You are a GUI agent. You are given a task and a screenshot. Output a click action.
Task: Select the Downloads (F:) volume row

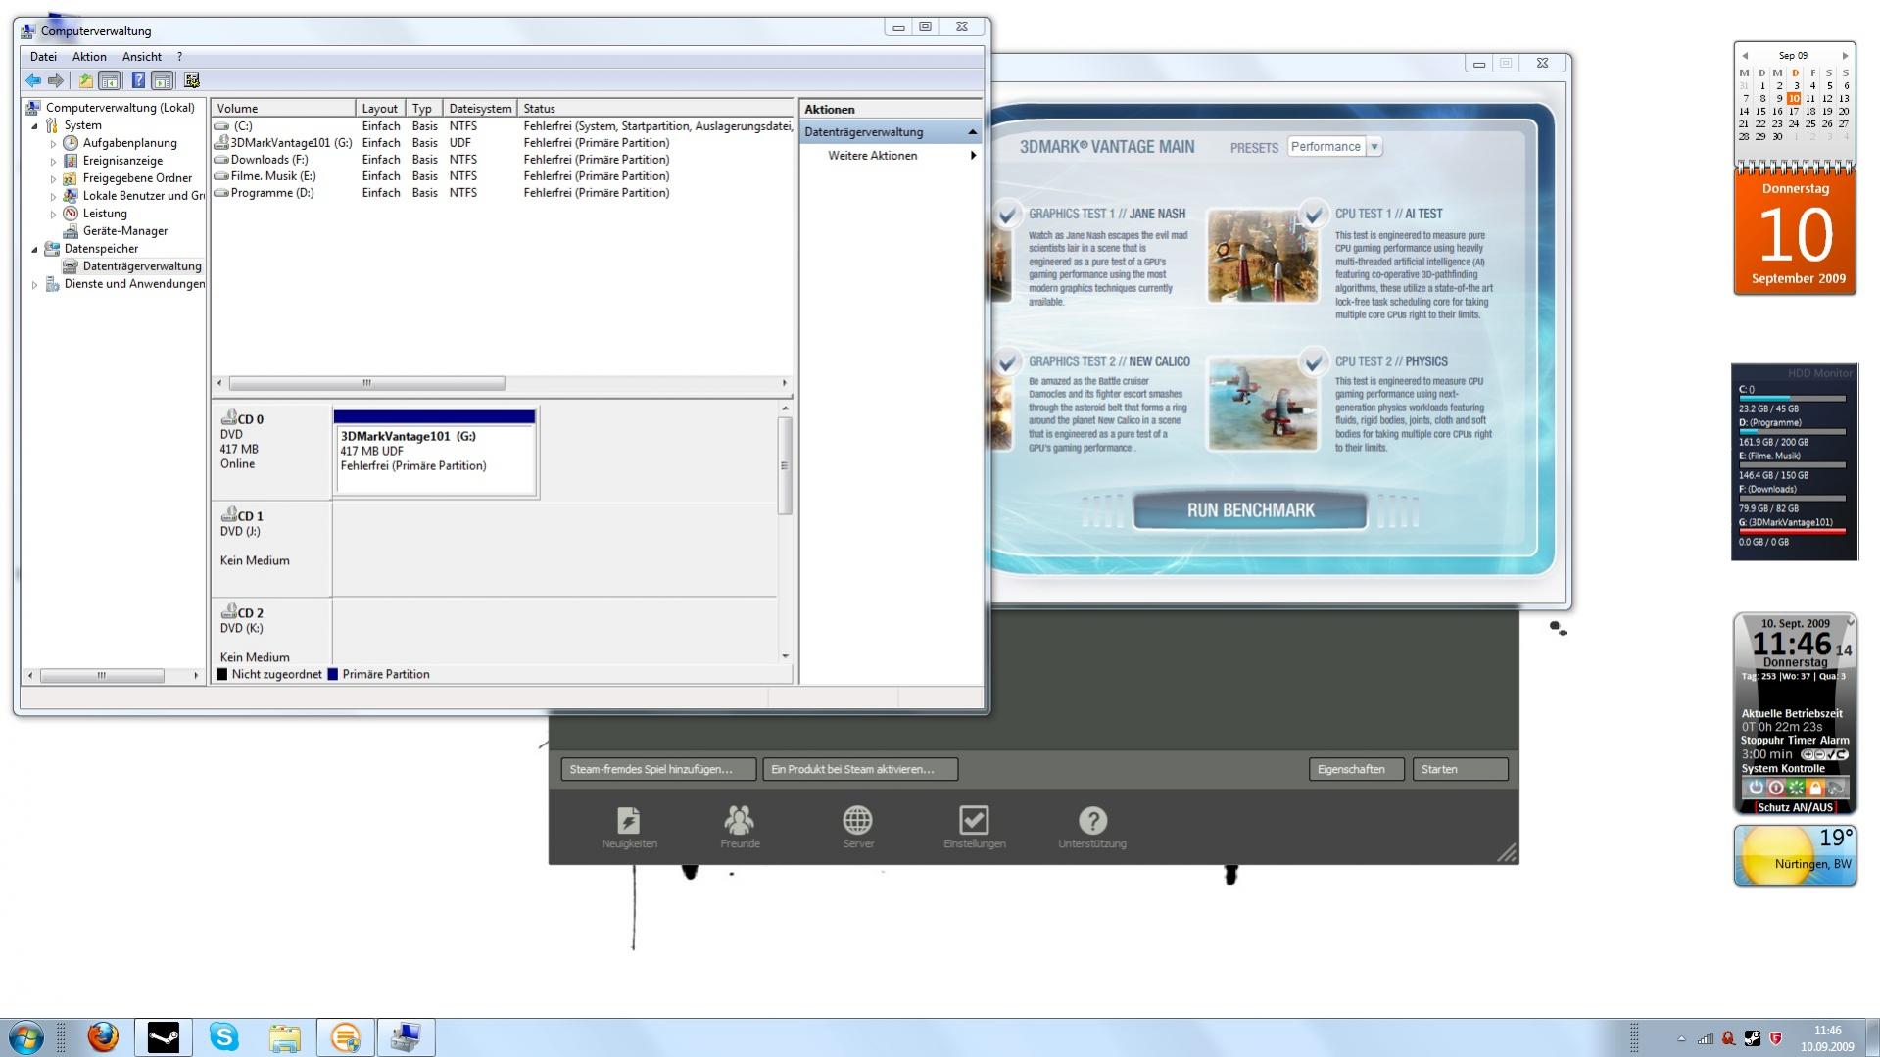pyautogui.click(x=502, y=160)
